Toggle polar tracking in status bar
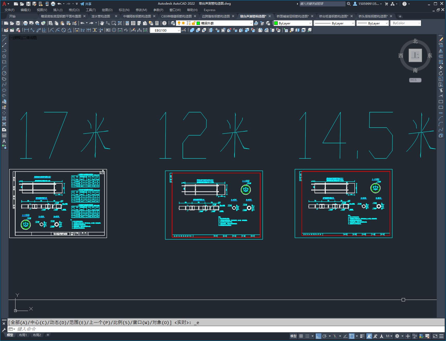Viewport: 446px width, 341px height. [x=325, y=336]
